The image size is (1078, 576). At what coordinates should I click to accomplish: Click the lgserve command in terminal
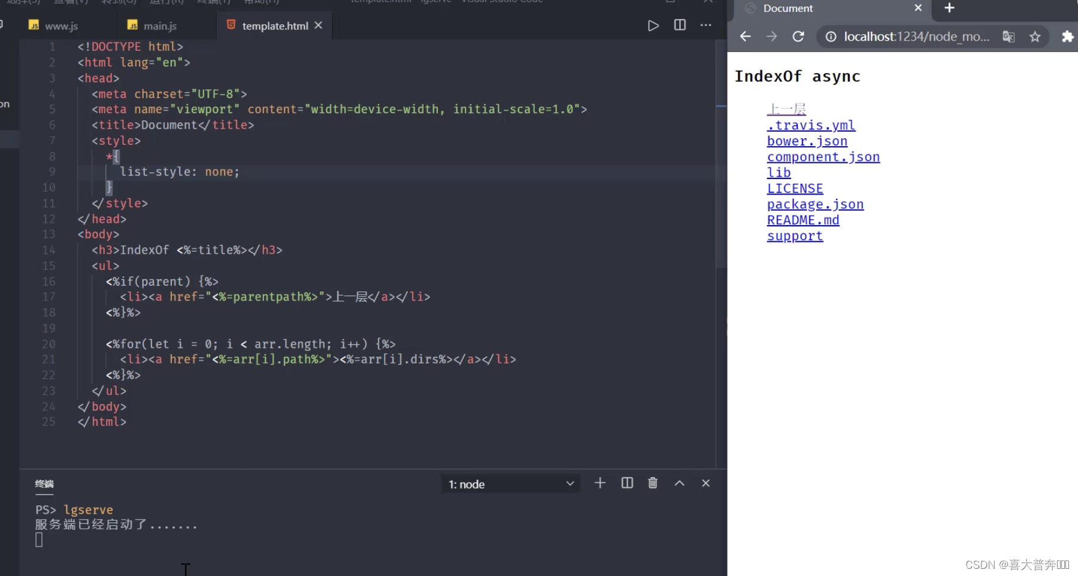coord(88,510)
